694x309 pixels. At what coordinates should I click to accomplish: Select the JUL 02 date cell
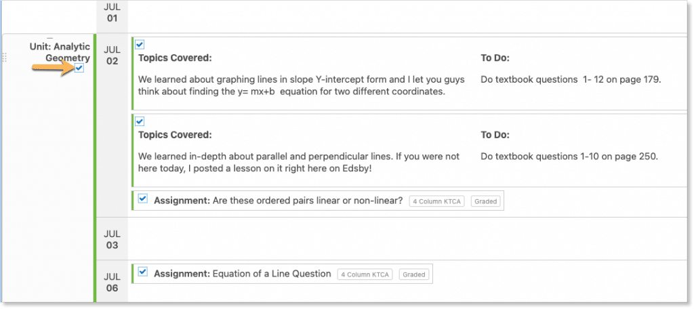point(112,56)
